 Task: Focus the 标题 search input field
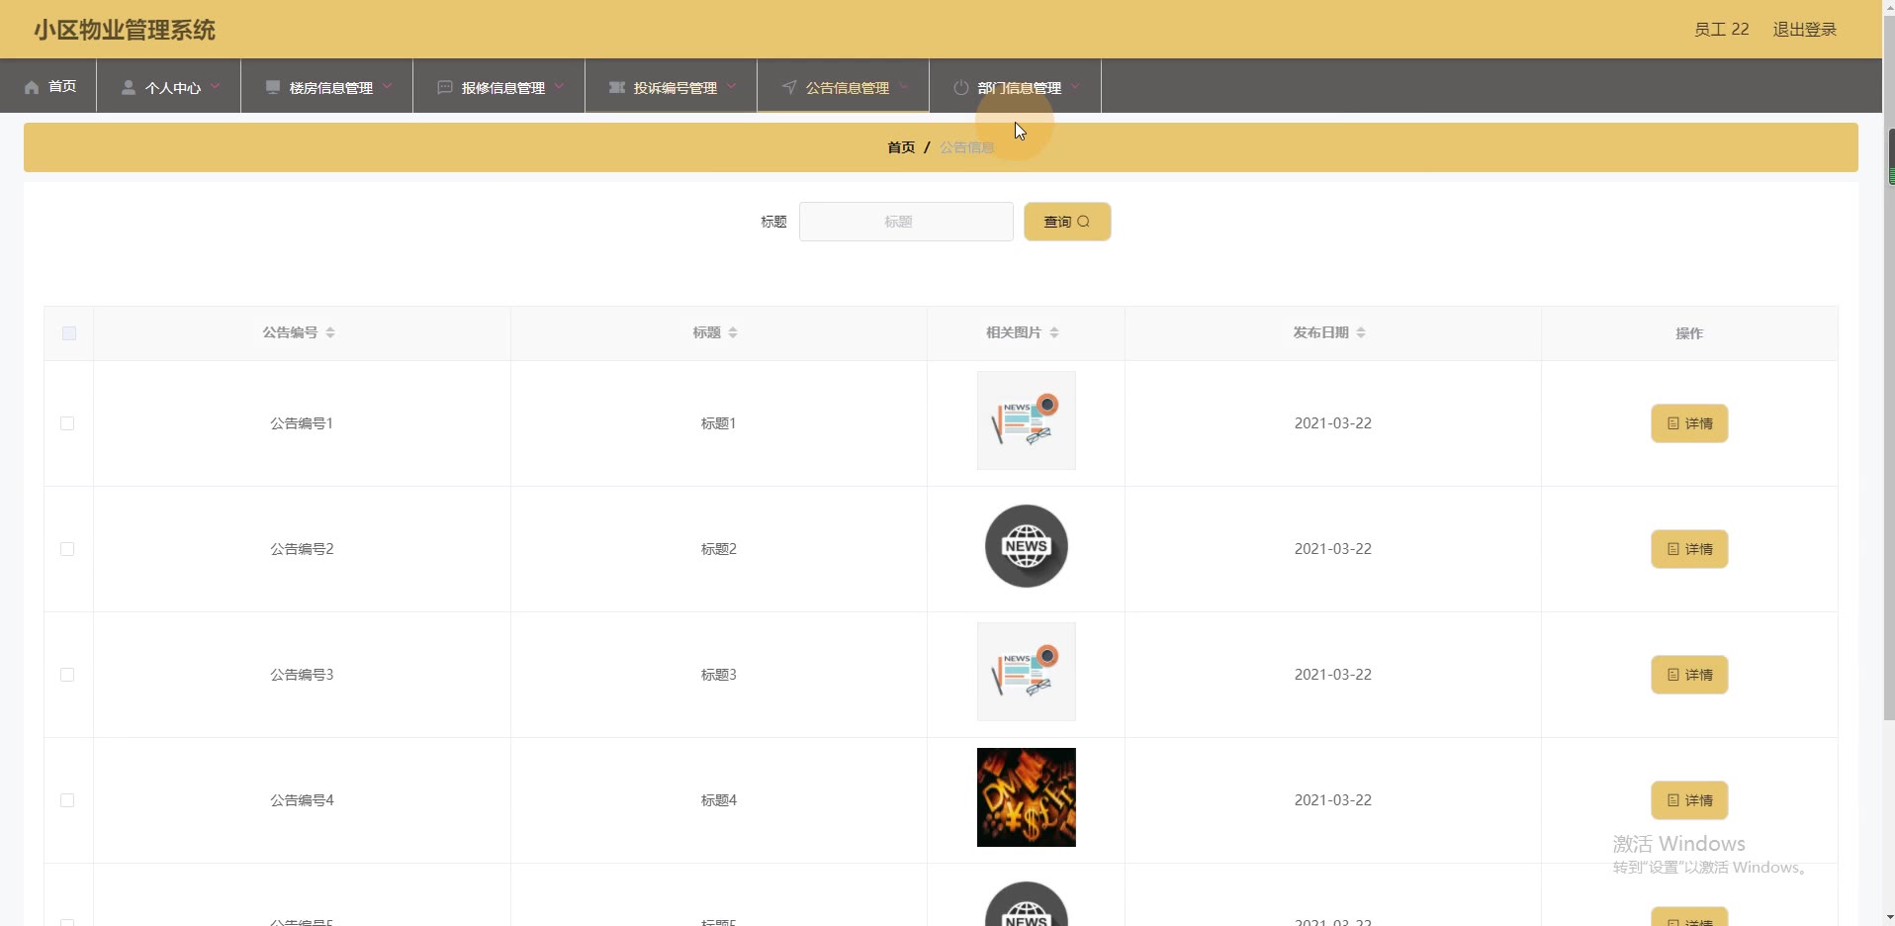(906, 222)
